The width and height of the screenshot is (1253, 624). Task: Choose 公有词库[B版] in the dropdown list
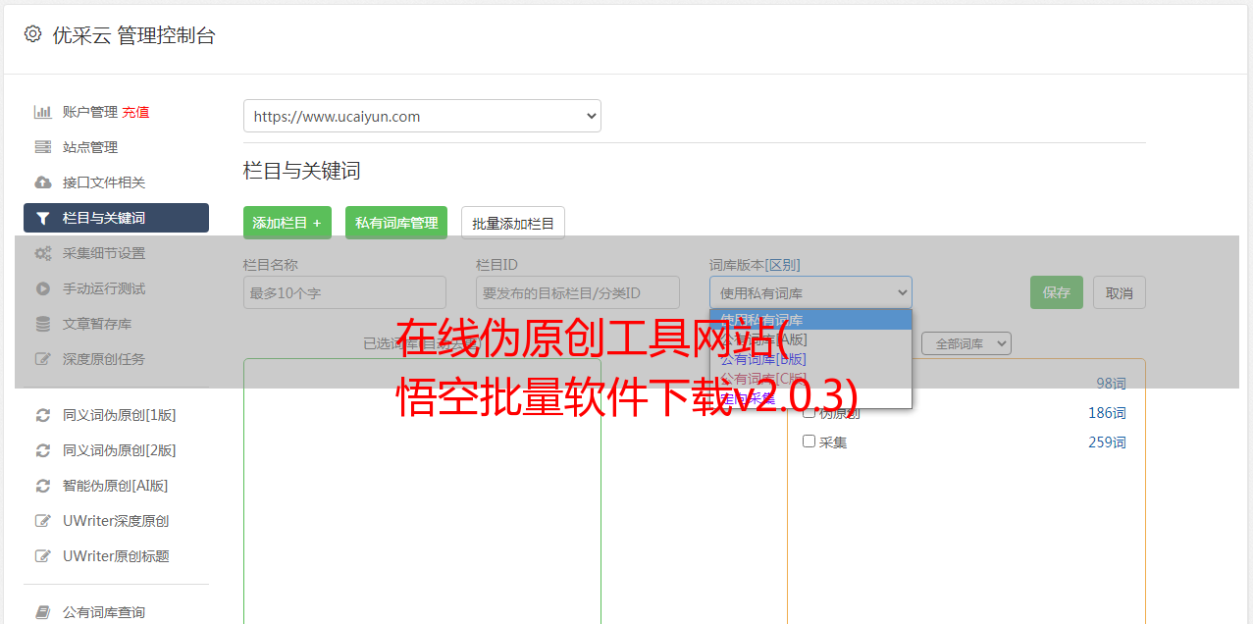click(x=810, y=359)
